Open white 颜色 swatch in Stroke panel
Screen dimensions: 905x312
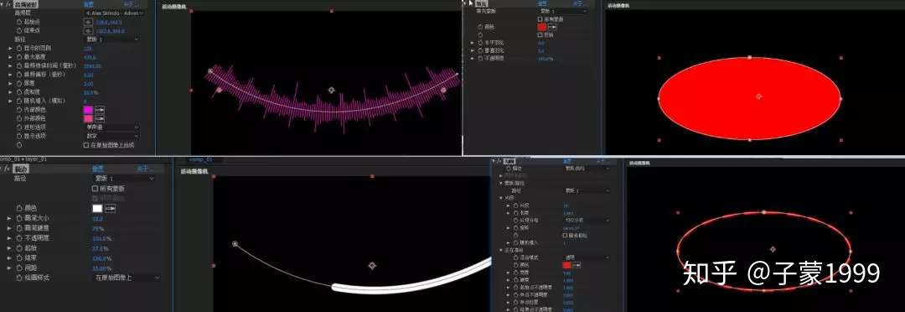point(97,209)
